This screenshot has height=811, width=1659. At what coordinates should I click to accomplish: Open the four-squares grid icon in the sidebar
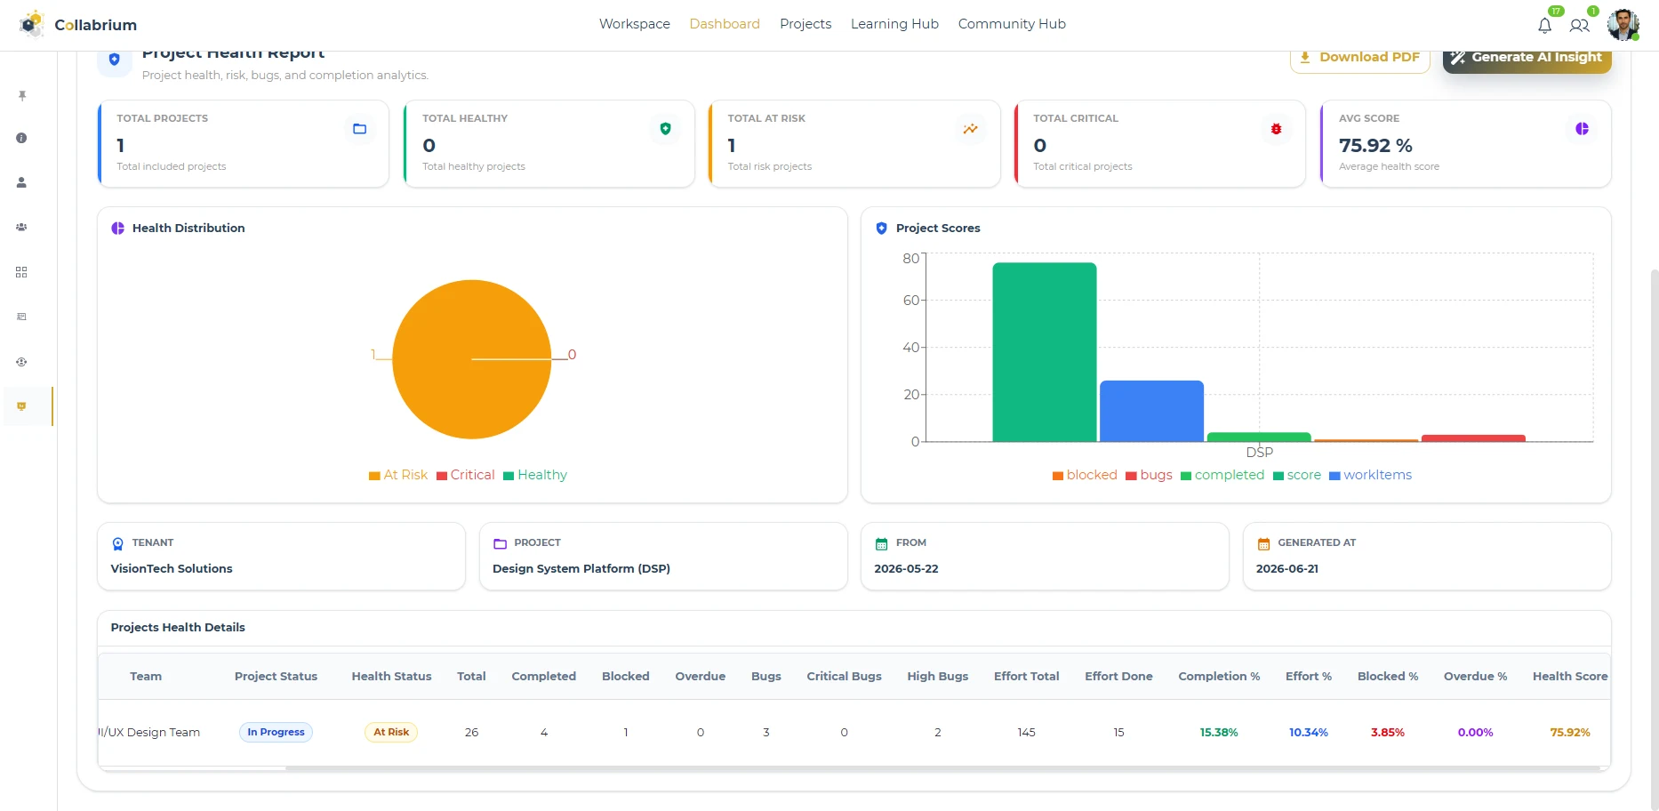point(21,272)
